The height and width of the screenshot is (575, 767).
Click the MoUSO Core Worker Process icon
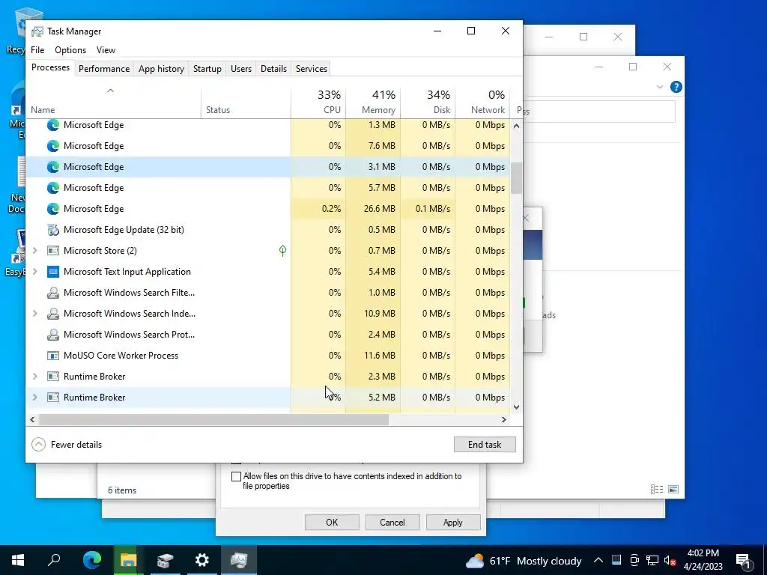coord(53,356)
